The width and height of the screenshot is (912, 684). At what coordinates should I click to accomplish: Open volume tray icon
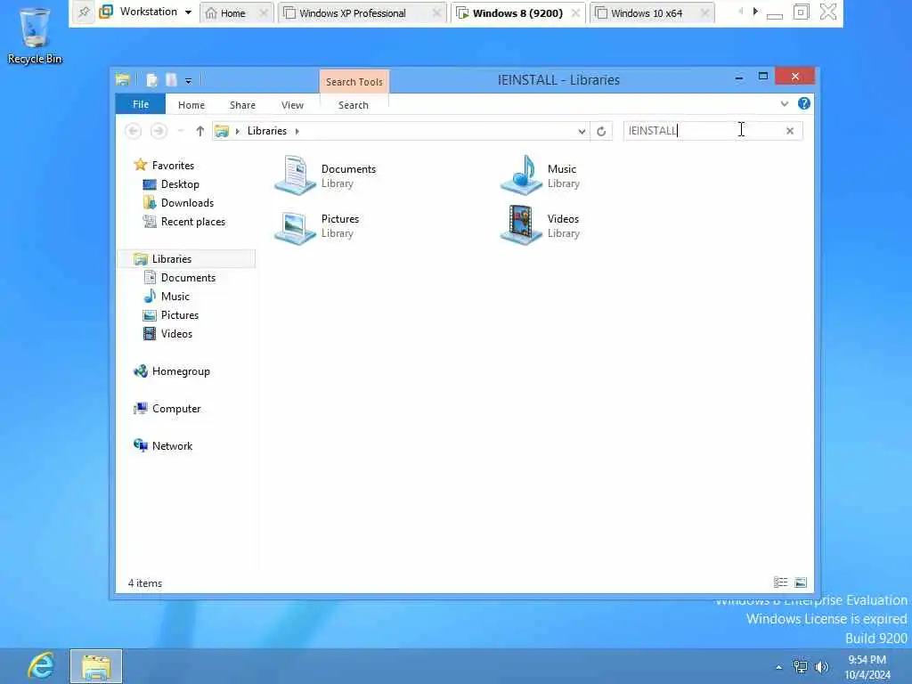[821, 667]
